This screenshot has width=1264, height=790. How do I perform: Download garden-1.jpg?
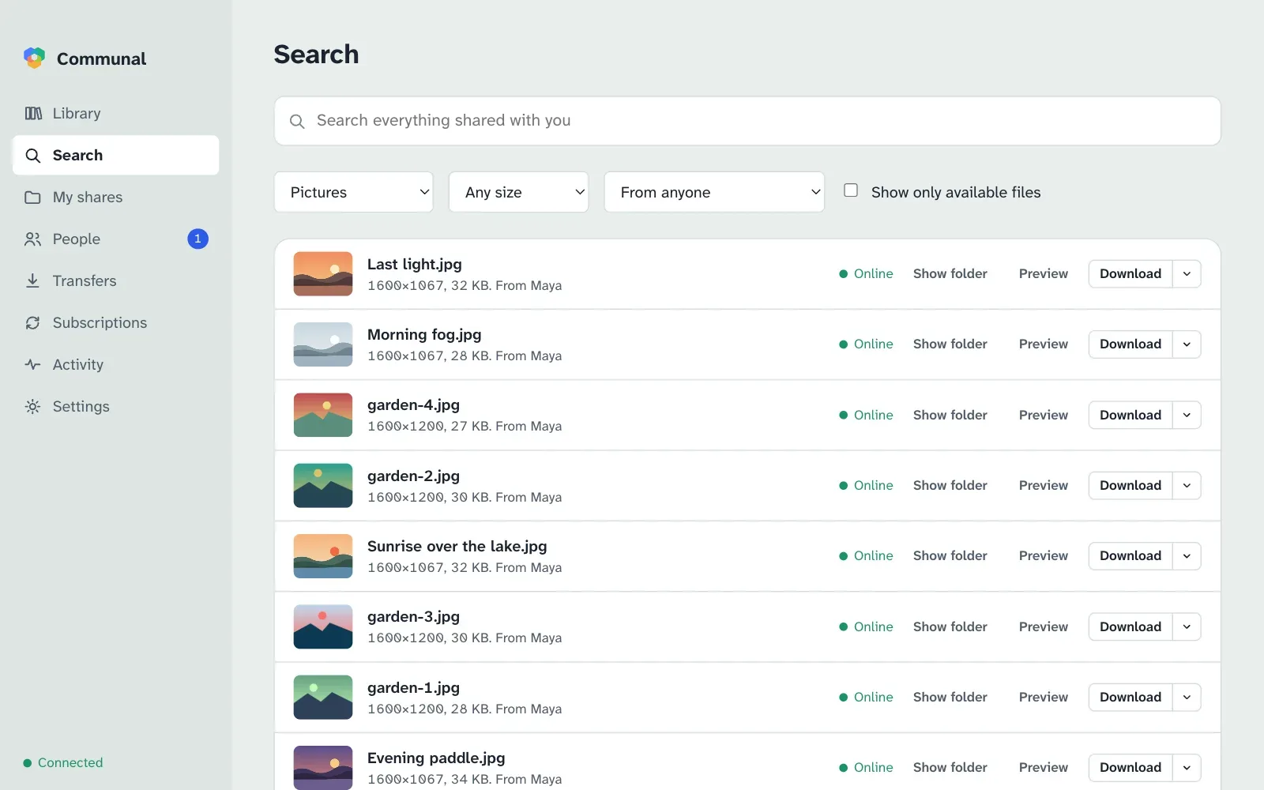click(x=1130, y=697)
